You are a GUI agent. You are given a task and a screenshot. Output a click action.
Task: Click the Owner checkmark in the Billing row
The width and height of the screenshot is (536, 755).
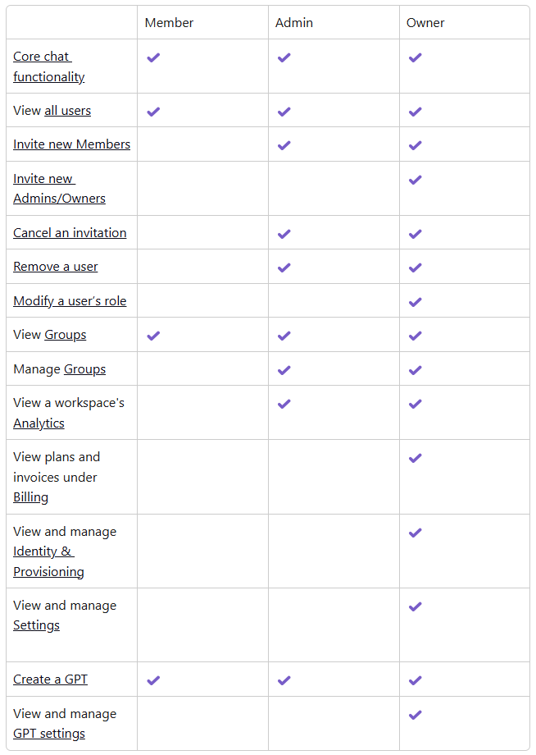click(416, 458)
